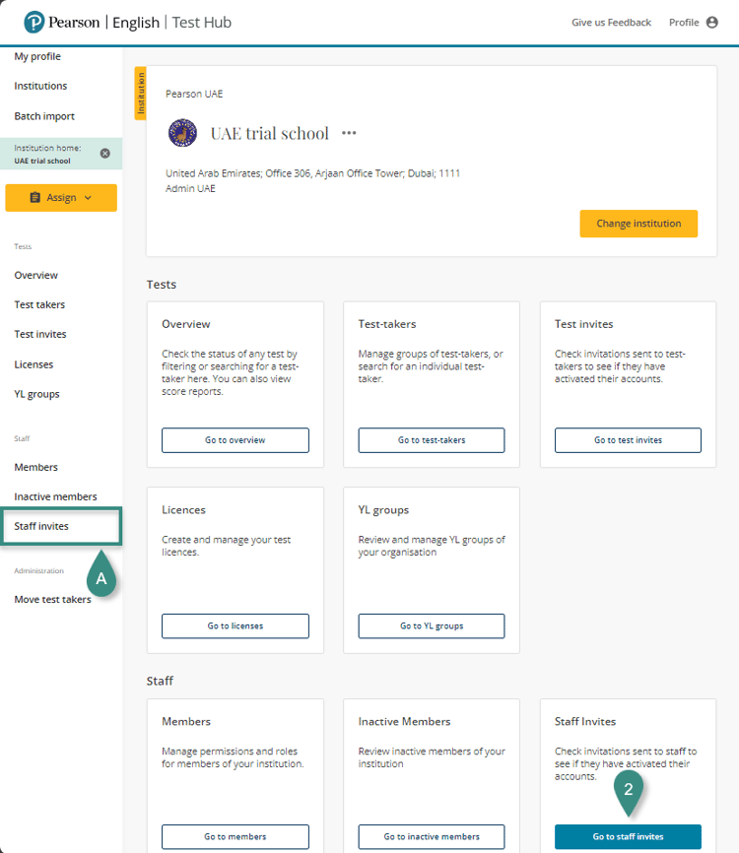Open Staff invites in the sidebar
Viewport: 739px width, 853px height.
click(x=41, y=526)
